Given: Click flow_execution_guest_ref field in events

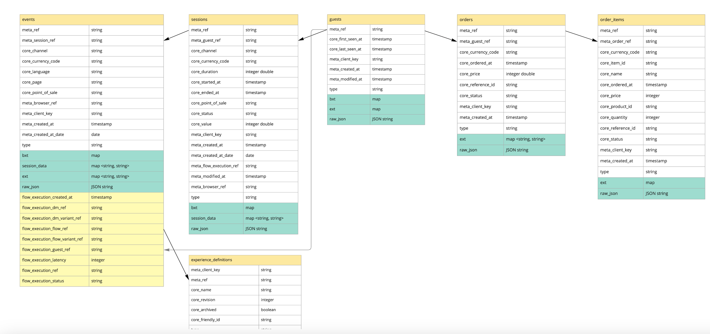Looking at the screenshot, I should click(x=46, y=250).
